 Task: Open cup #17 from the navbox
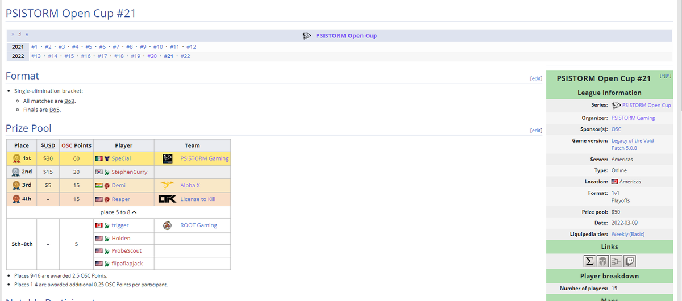[x=102, y=56]
